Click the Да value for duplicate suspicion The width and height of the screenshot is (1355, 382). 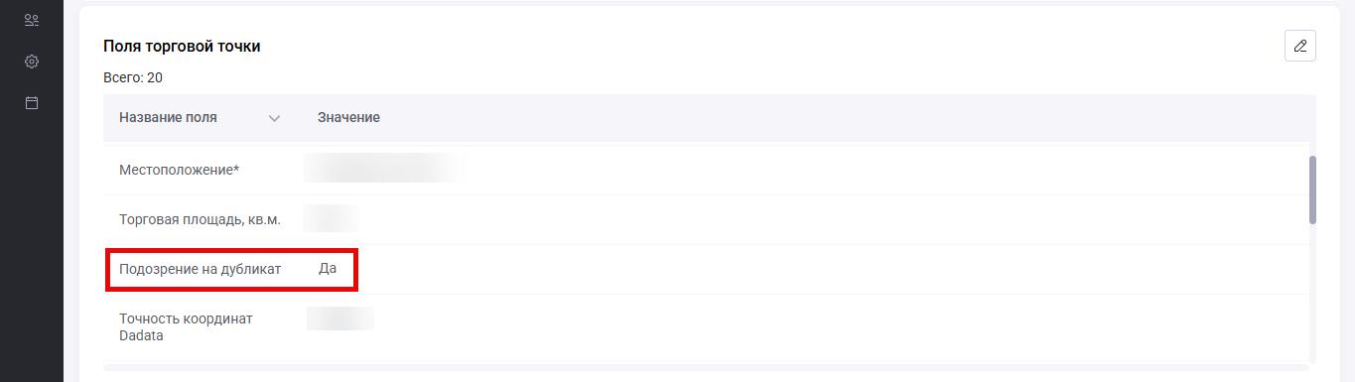[x=328, y=269]
